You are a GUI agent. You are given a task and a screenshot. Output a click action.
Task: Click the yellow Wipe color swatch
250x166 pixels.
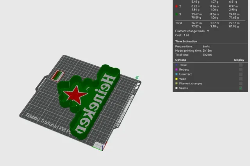pyautogui.click(x=176, y=79)
